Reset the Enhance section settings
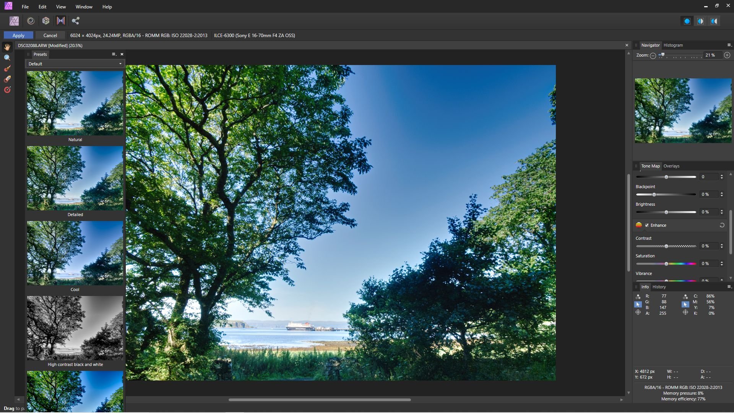734x413 pixels. [722, 225]
